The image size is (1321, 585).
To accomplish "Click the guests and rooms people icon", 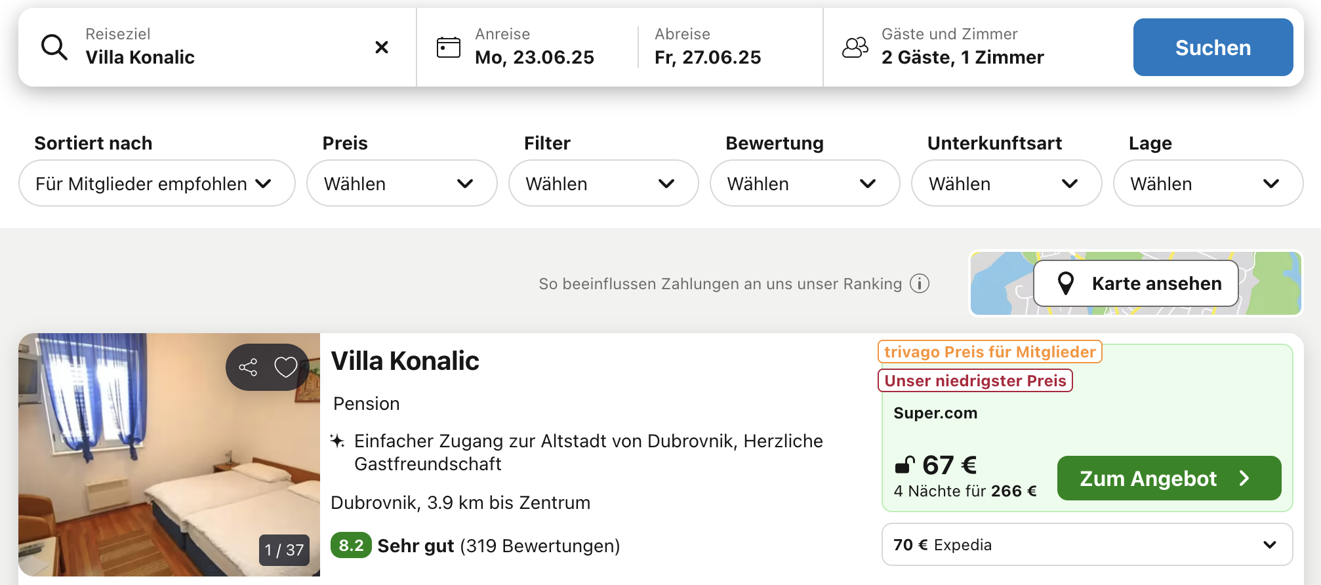I will 855,47.
